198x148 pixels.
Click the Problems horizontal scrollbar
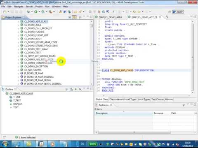click(x=134, y=132)
